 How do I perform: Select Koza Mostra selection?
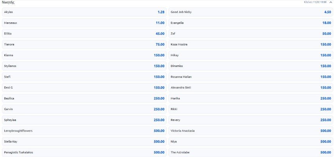tap(251, 45)
